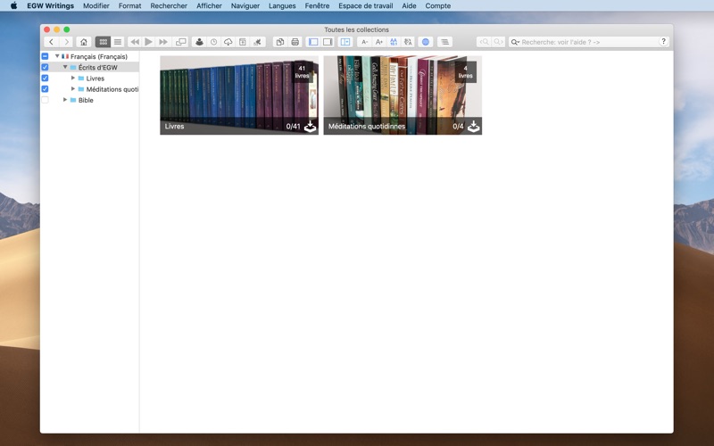The width and height of the screenshot is (714, 446).
Task: Toggle the Français (Français) checkbox
Action: pos(45,56)
